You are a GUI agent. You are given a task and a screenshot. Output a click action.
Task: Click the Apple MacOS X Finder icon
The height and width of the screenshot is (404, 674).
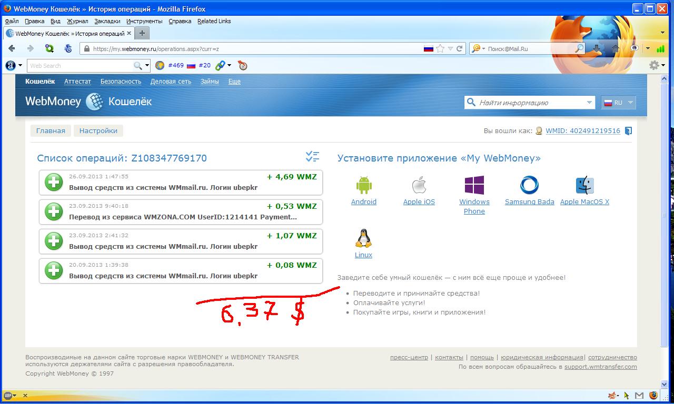(584, 185)
